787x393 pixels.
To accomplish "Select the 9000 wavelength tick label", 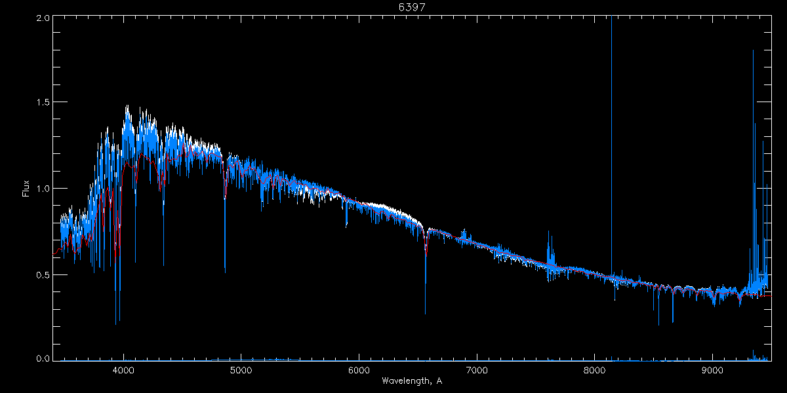I will click(x=713, y=370).
